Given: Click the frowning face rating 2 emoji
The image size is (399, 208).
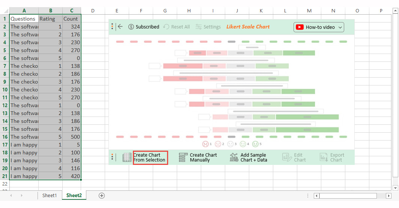Looking at the screenshot, I should (x=218, y=144).
